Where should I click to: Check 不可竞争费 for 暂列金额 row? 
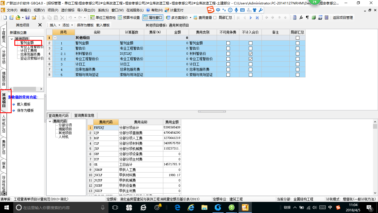tap(228, 43)
